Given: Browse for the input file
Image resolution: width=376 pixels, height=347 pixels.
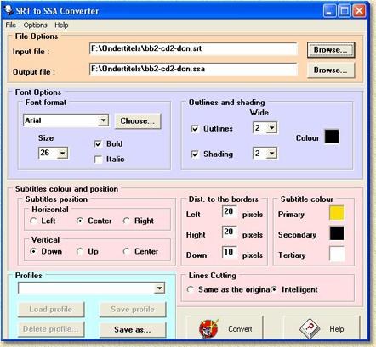Looking at the screenshot, I should 331,50.
